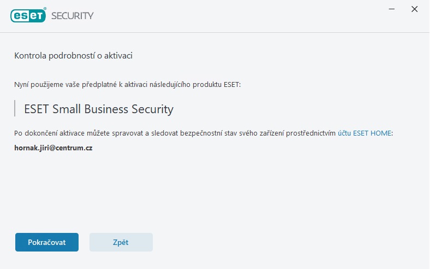
Task: Click the vertical bar beside the product name
Action: pyautogui.click(x=15, y=108)
